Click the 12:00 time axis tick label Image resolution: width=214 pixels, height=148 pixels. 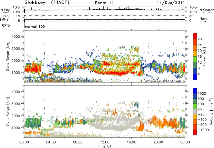(105, 142)
